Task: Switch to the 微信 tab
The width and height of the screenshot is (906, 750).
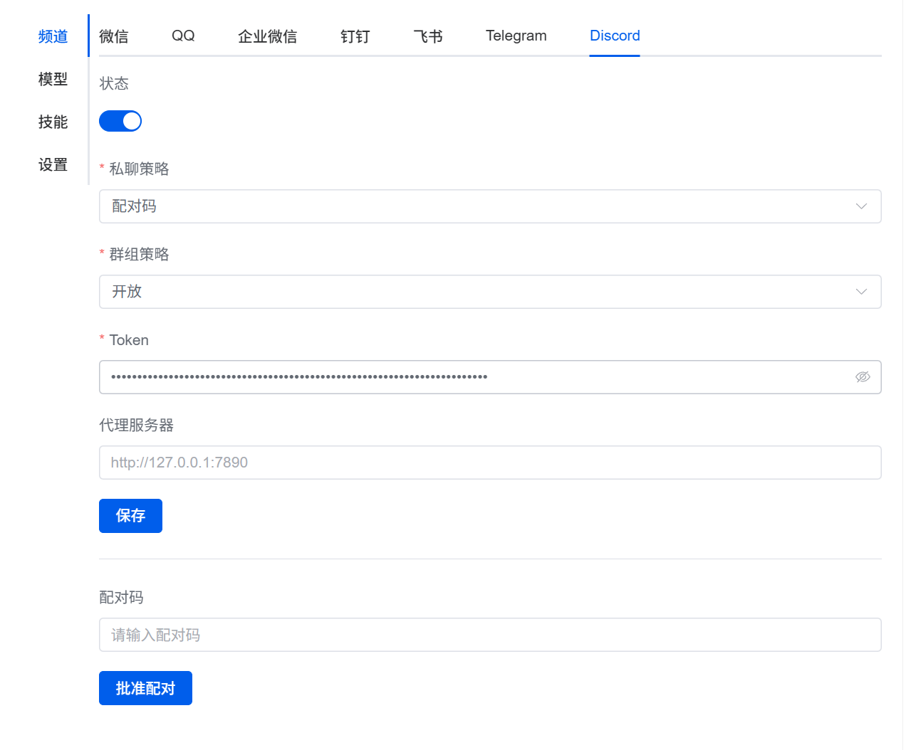Action: 113,36
